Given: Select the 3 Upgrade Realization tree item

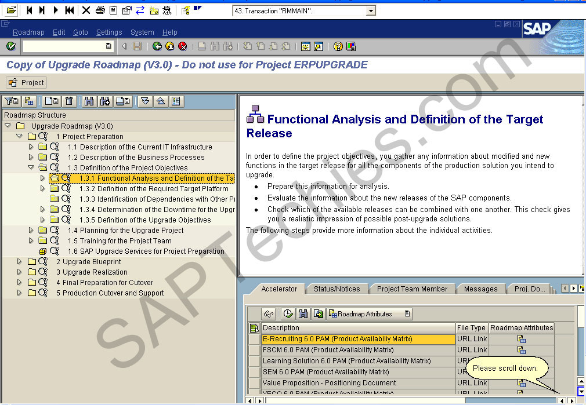Looking at the screenshot, I should (92, 272).
